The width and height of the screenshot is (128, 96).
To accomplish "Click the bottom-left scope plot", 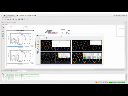I will [55, 58].
